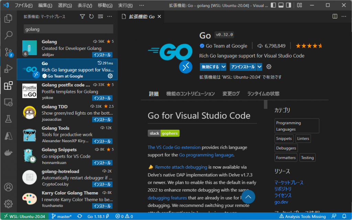The image size is (352, 220).
Task: Split the editor to the right
Action: (335, 17)
